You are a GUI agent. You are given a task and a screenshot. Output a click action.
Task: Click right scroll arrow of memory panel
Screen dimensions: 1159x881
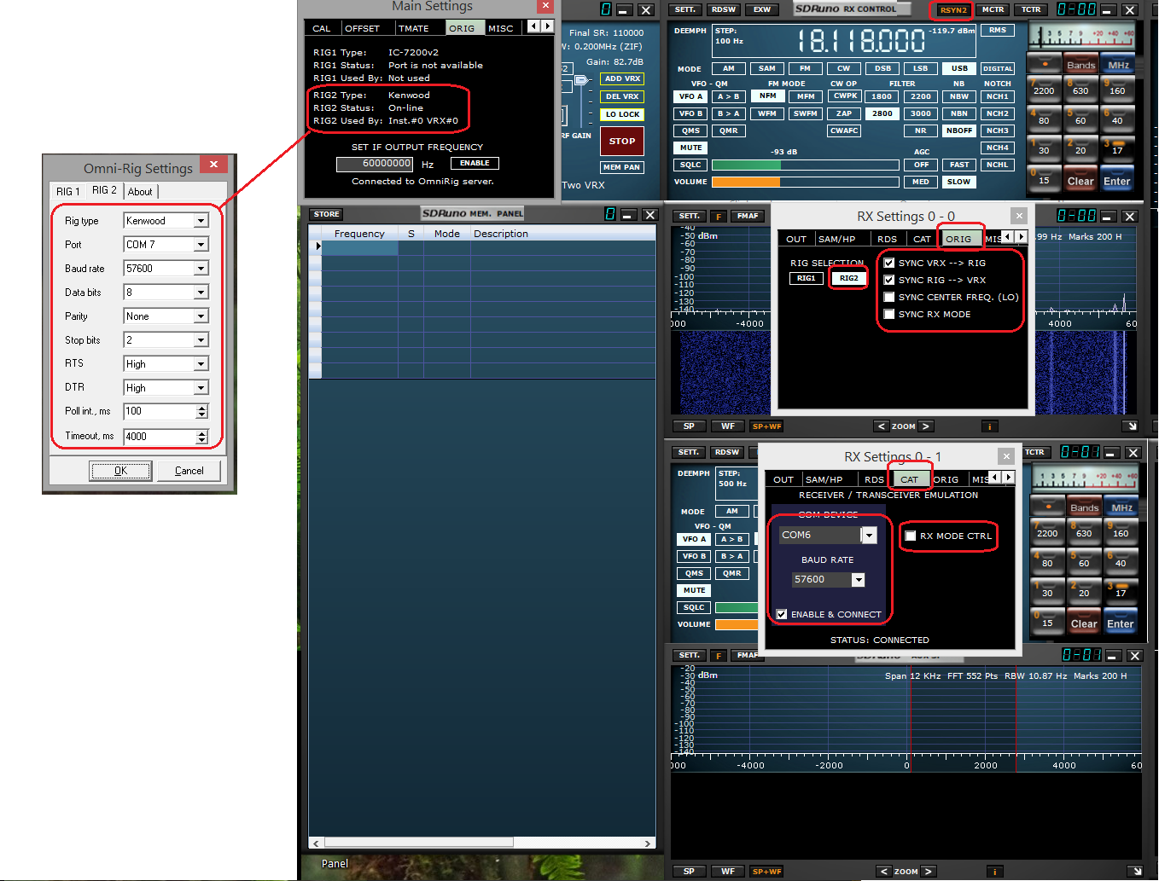click(x=648, y=843)
